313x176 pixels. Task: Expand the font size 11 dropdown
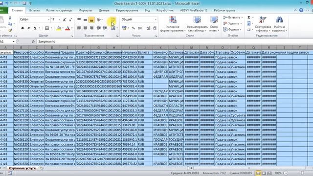click(59, 20)
